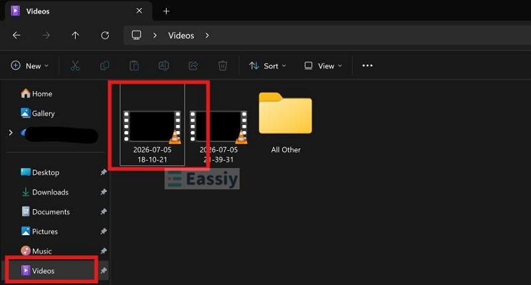Viewport: 531px width, 285px height.
Task: Select Videos in the address bar
Action: click(x=181, y=35)
